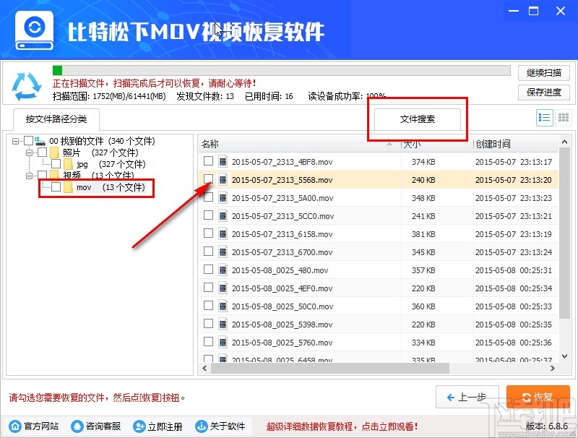The width and height of the screenshot is (578, 438).
Task: Click file icon of 2015-05-08_0025_4EF0.mov
Action: [x=223, y=288]
